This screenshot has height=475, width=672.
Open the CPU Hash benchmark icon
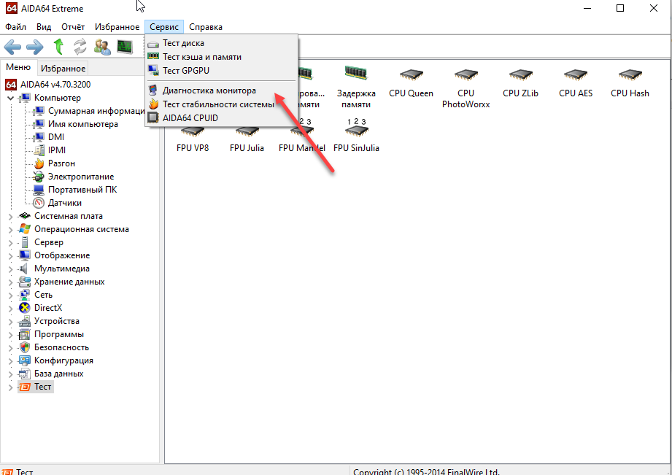(630, 75)
